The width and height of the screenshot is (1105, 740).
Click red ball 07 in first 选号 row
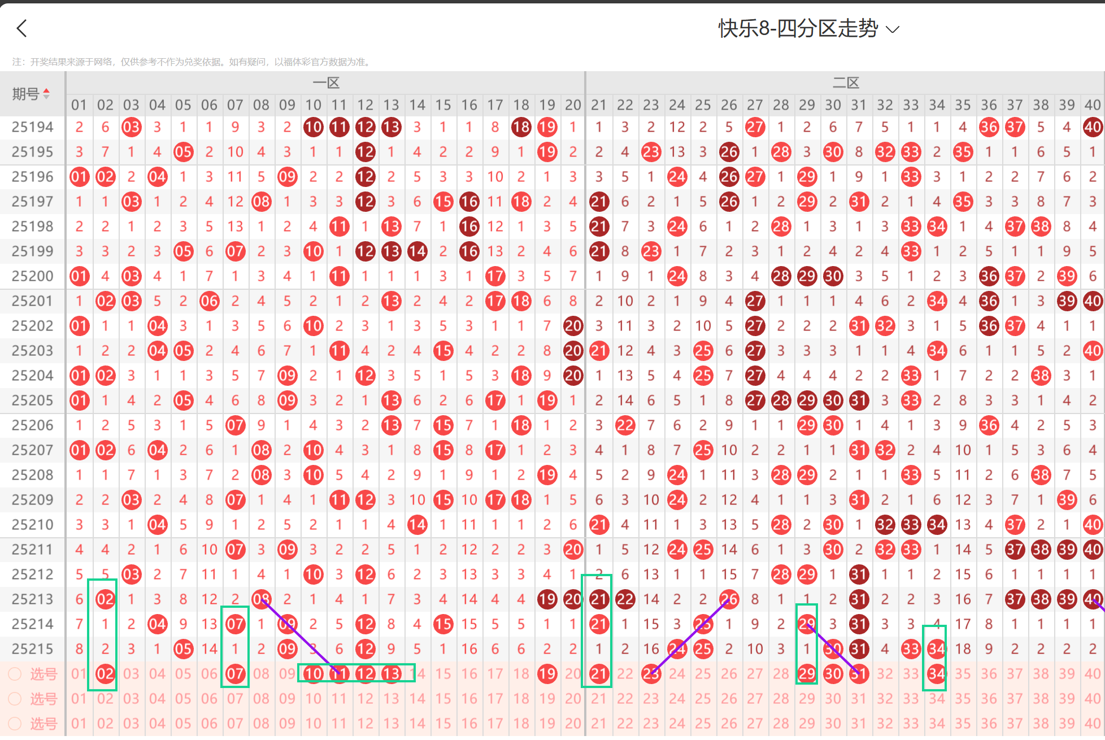(235, 674)
